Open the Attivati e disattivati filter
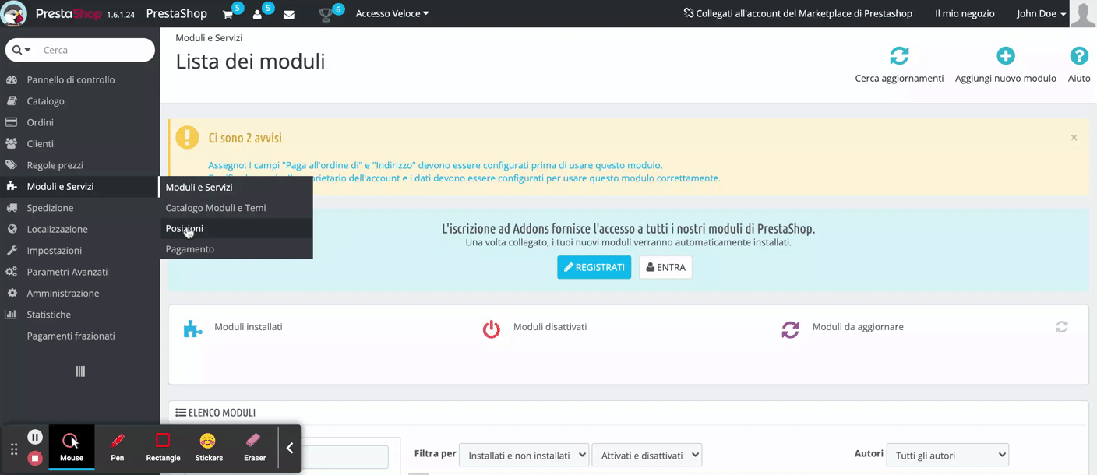Viewport: 1097px width, 475px height. [x=647, y=455]
